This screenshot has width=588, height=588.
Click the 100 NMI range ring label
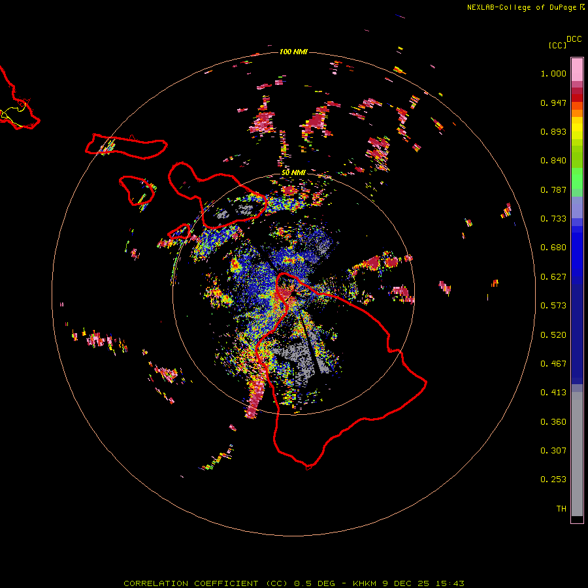[x=293, y=52]
